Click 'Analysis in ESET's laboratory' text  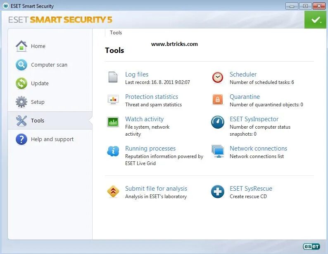pos(156,196)
